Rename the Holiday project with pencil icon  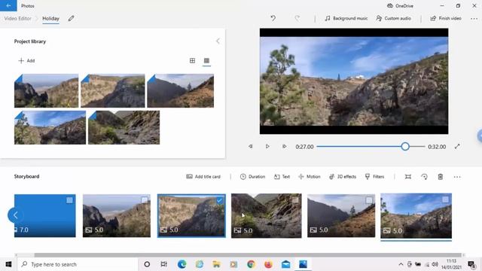pos(71,18)
